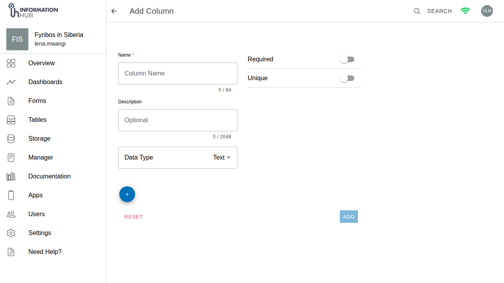Click the search magnifier icon
Screen dimensions: 504x283
(x=417, y=11)
